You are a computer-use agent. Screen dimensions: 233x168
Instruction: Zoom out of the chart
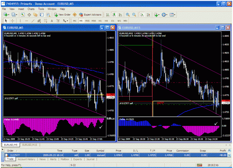(134, 14)
